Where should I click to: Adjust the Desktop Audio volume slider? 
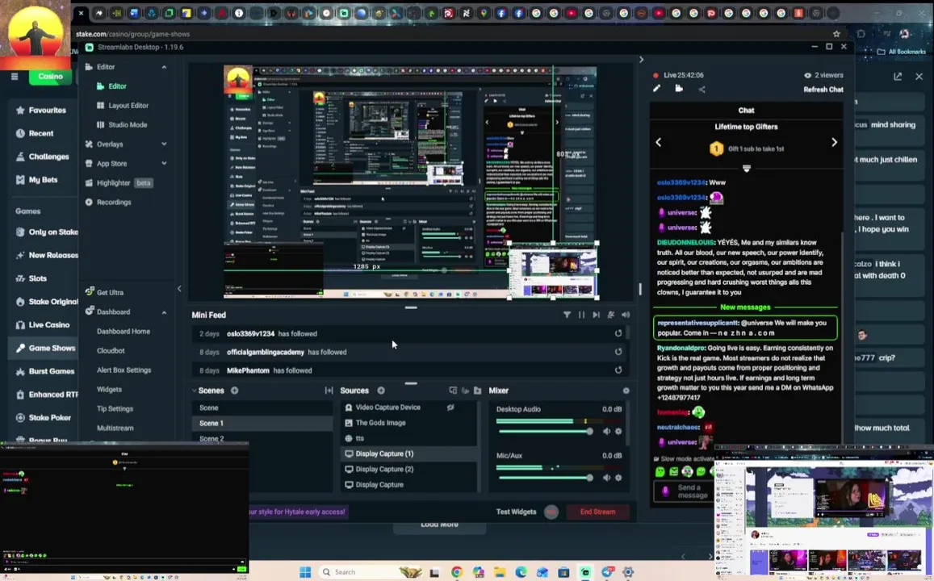(544, 432)
